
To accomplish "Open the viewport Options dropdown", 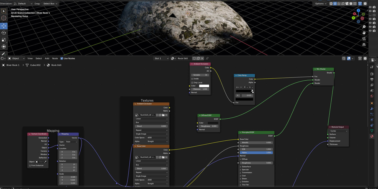I will (321, 4).
